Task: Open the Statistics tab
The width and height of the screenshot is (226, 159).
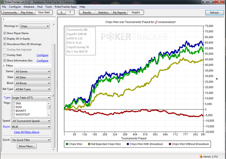Action: click(x=103, y=13)
